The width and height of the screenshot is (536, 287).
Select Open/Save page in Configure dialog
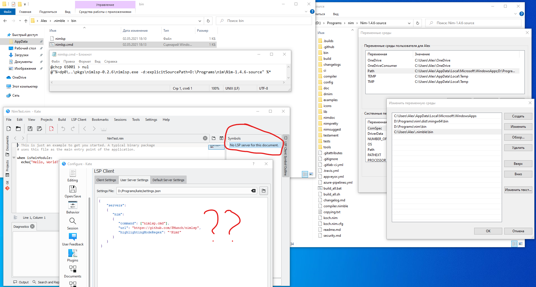coord(73,192)
